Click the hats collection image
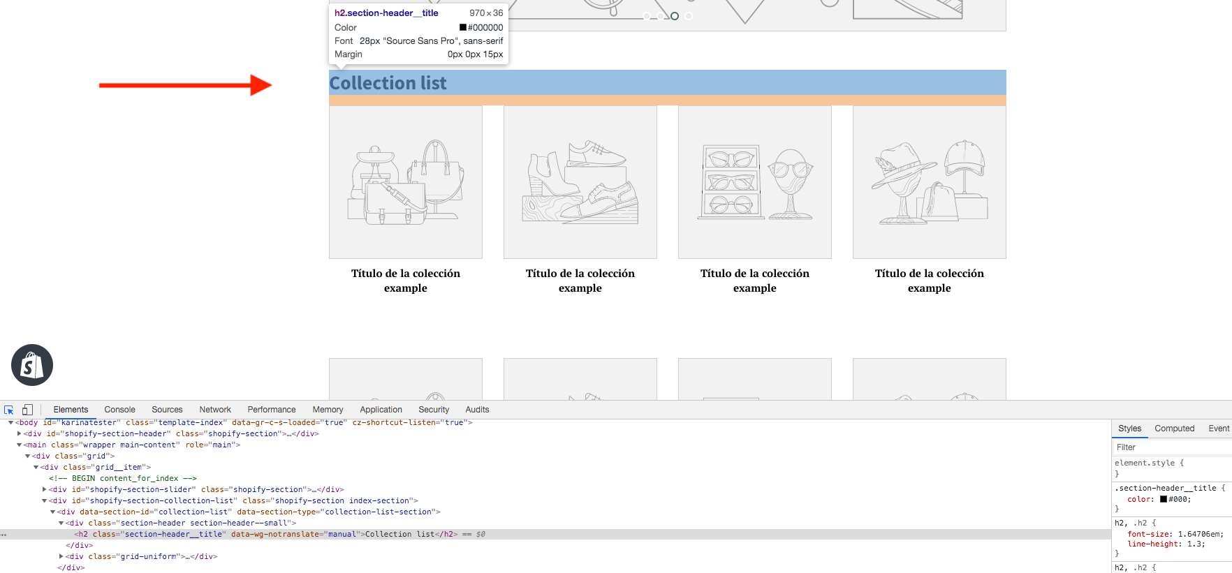The image size is (1232, 573). pyautogui.click(x=930, y=182)
